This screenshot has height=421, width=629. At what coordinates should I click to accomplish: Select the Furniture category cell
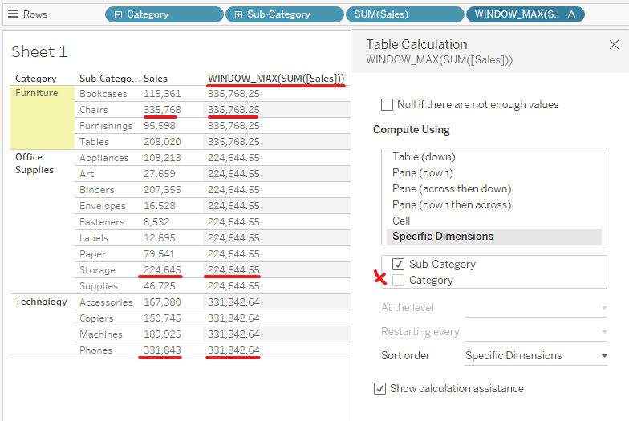[37, 93]
